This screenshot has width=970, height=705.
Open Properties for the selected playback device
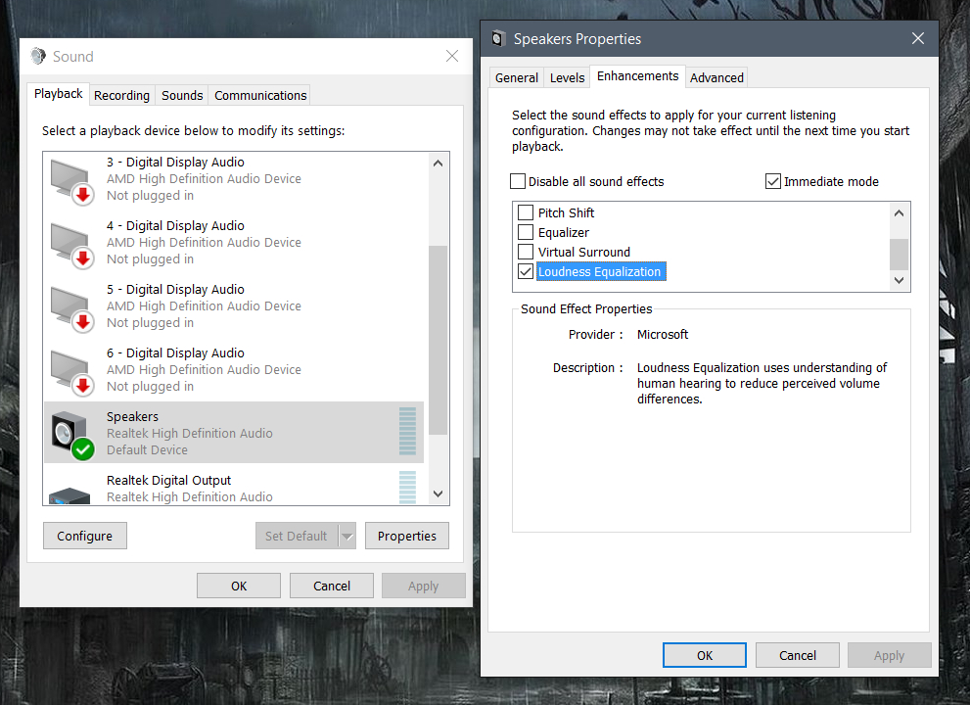coord(406,536)
